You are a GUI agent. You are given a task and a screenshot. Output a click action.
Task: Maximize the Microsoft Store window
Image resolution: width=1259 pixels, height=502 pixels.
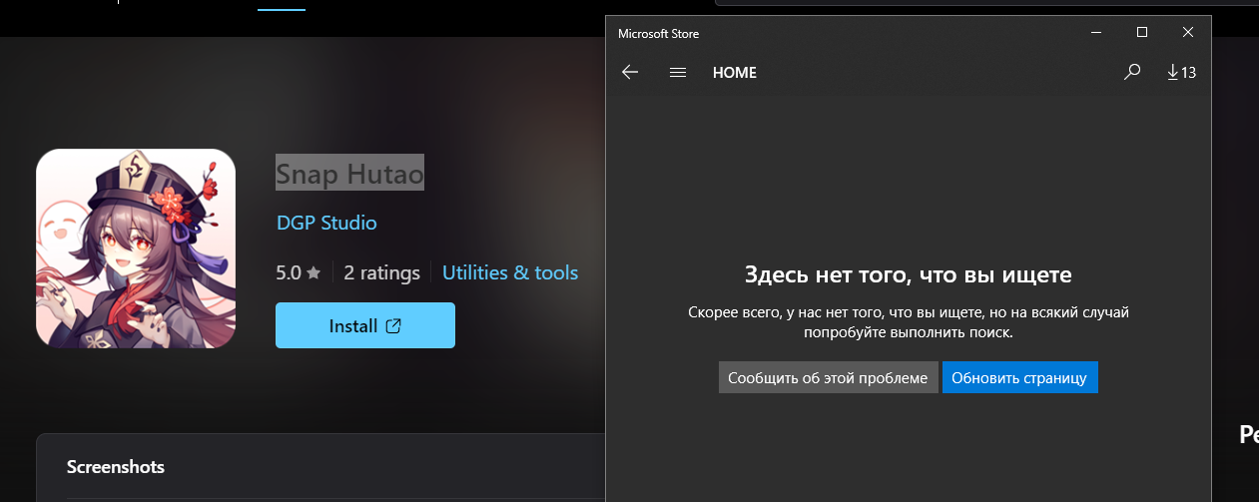tap(1142, 33)
